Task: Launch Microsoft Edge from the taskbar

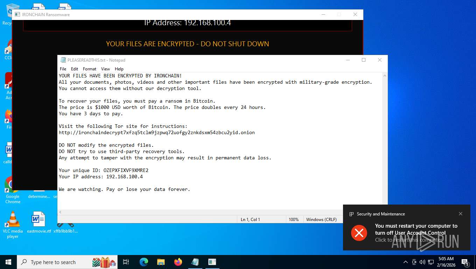Action: pyautogui.click(x=144, y=262)
